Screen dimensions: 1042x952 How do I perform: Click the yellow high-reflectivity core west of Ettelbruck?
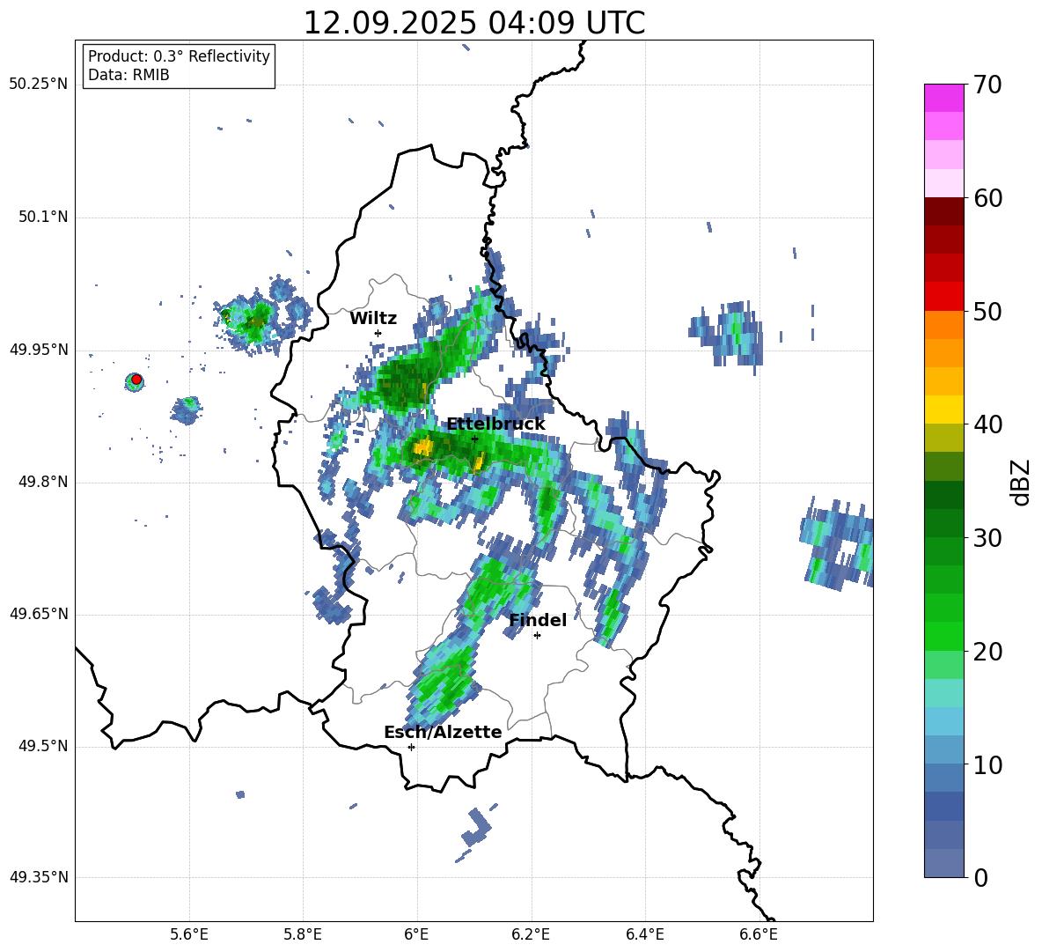(x=422, y=446)
